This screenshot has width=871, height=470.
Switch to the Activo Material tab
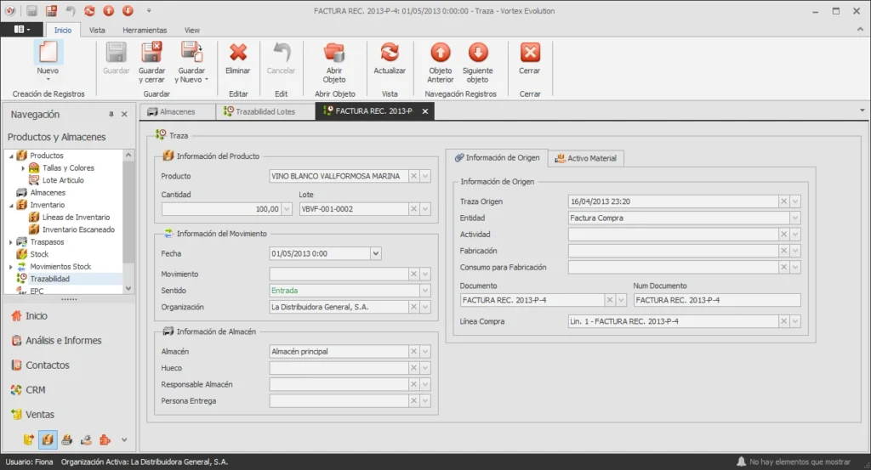click(x=586, y=158)
